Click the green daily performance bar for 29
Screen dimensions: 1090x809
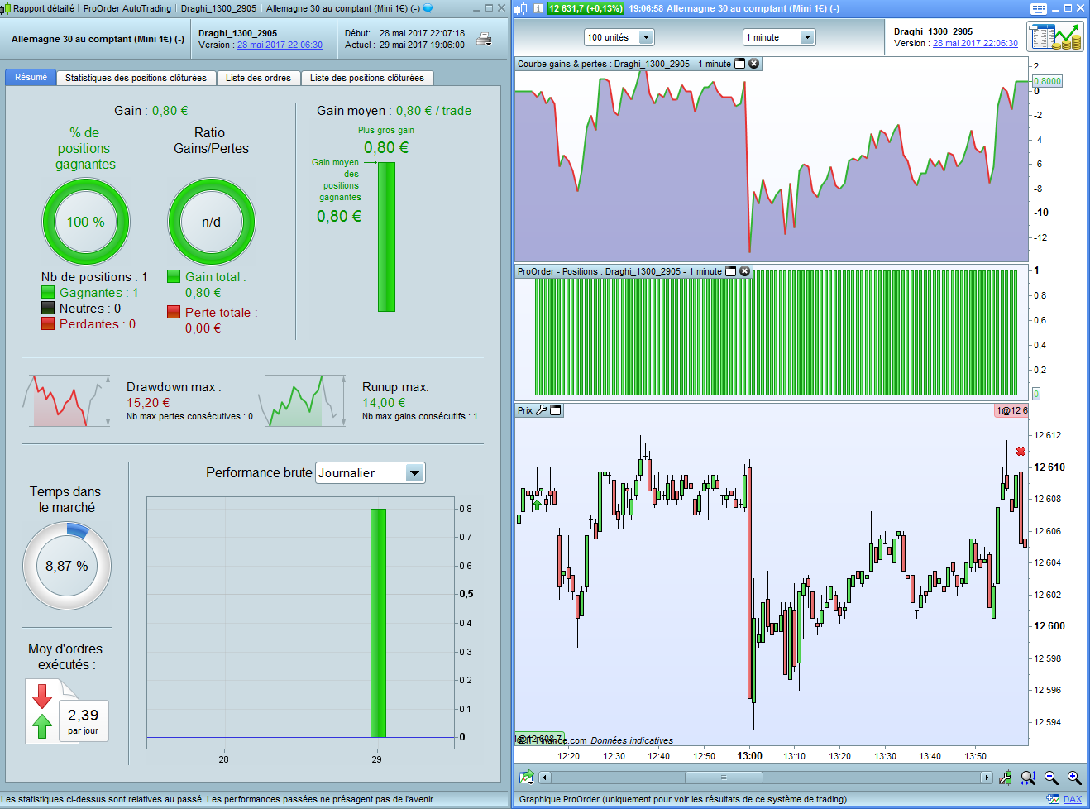(378, 623)
